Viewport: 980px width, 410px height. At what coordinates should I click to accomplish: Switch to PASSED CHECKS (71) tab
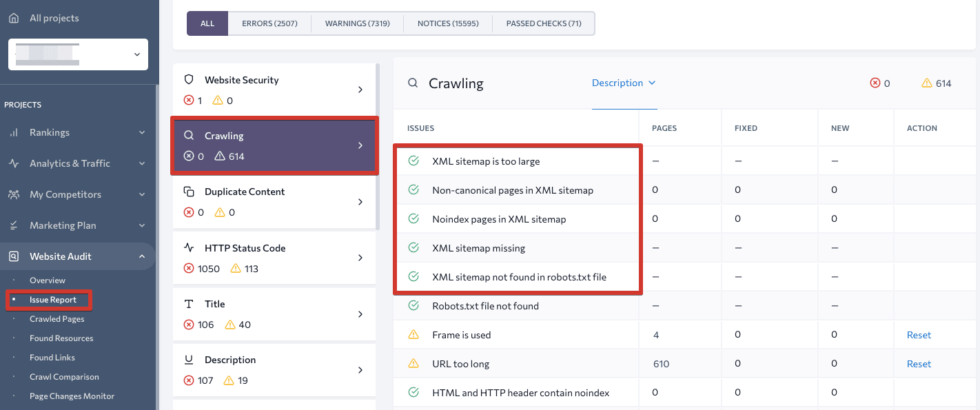pos(544,23)
